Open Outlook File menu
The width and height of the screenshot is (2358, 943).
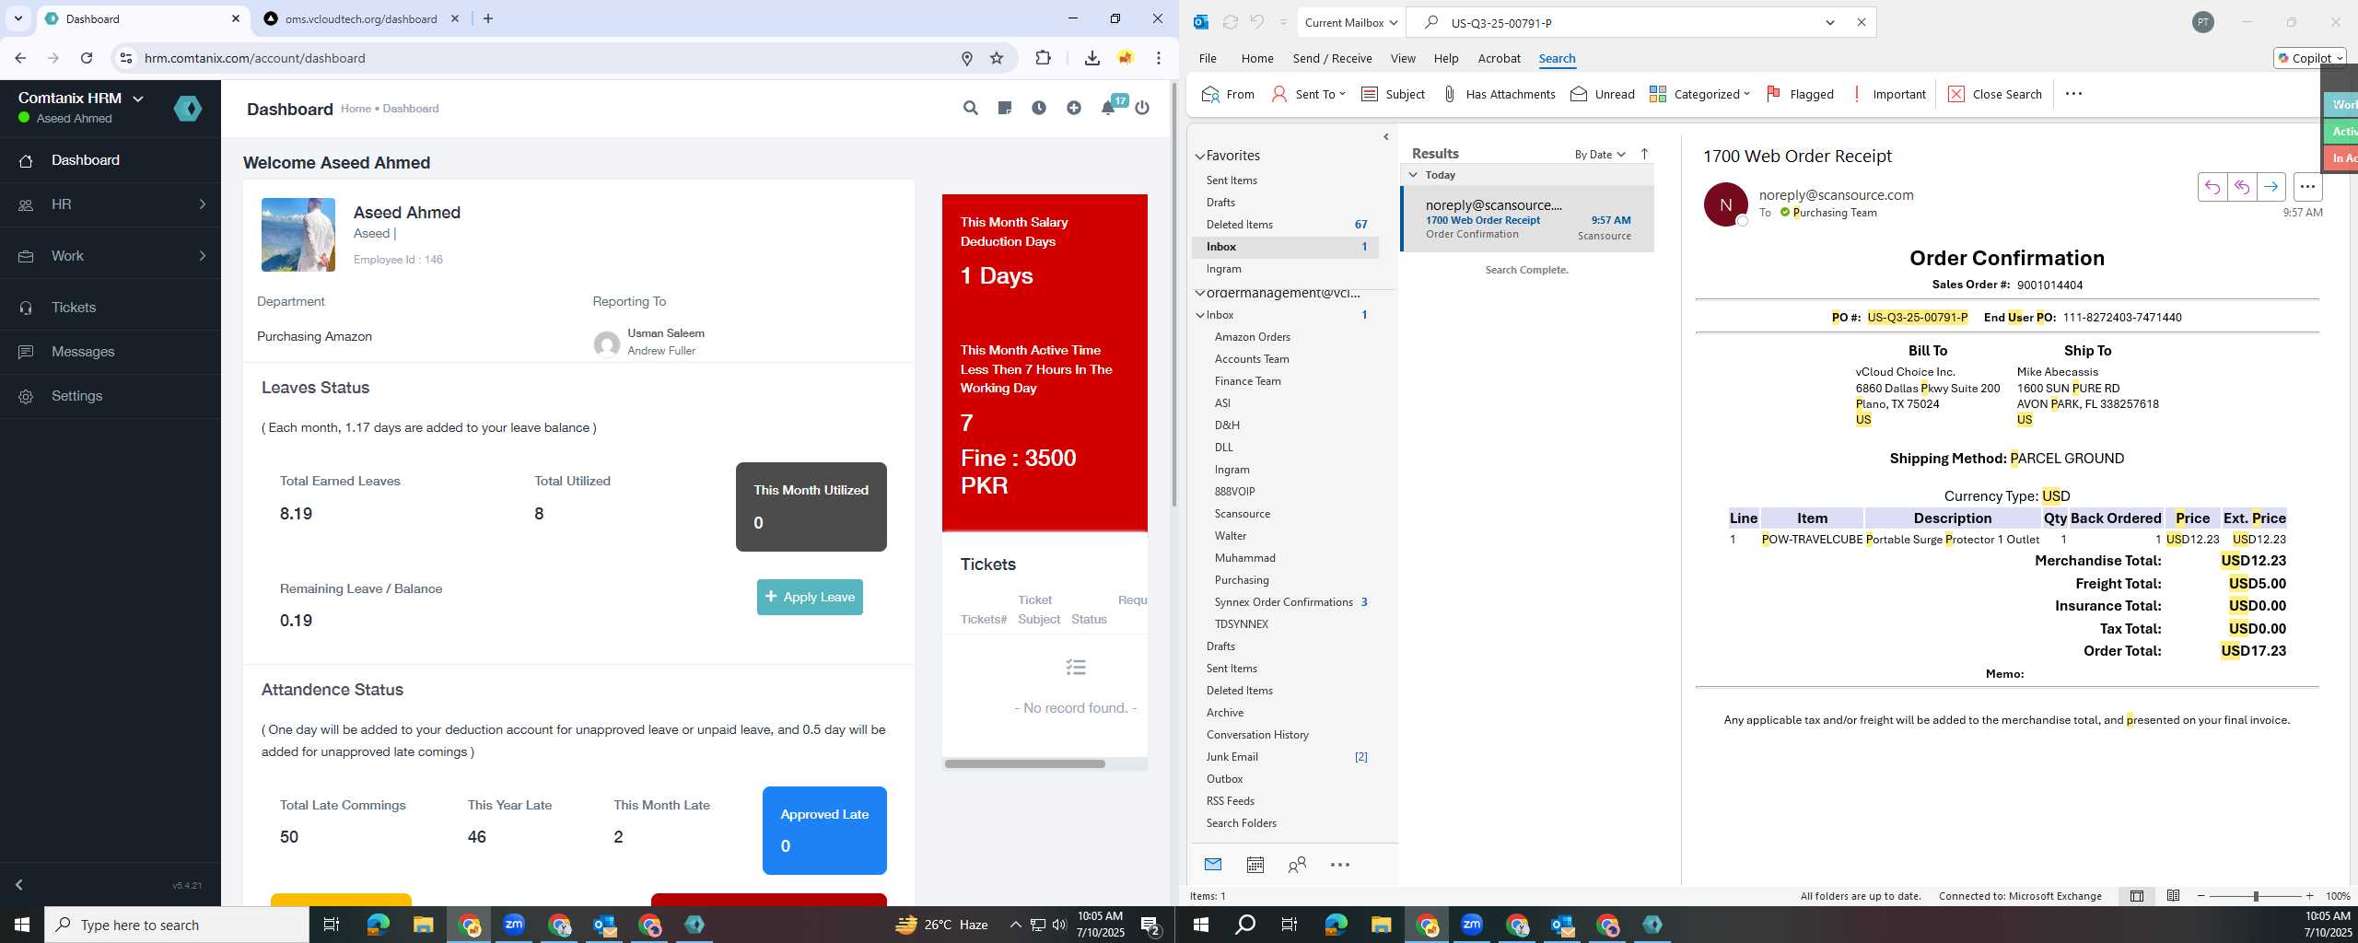(x=1207, y=58)
